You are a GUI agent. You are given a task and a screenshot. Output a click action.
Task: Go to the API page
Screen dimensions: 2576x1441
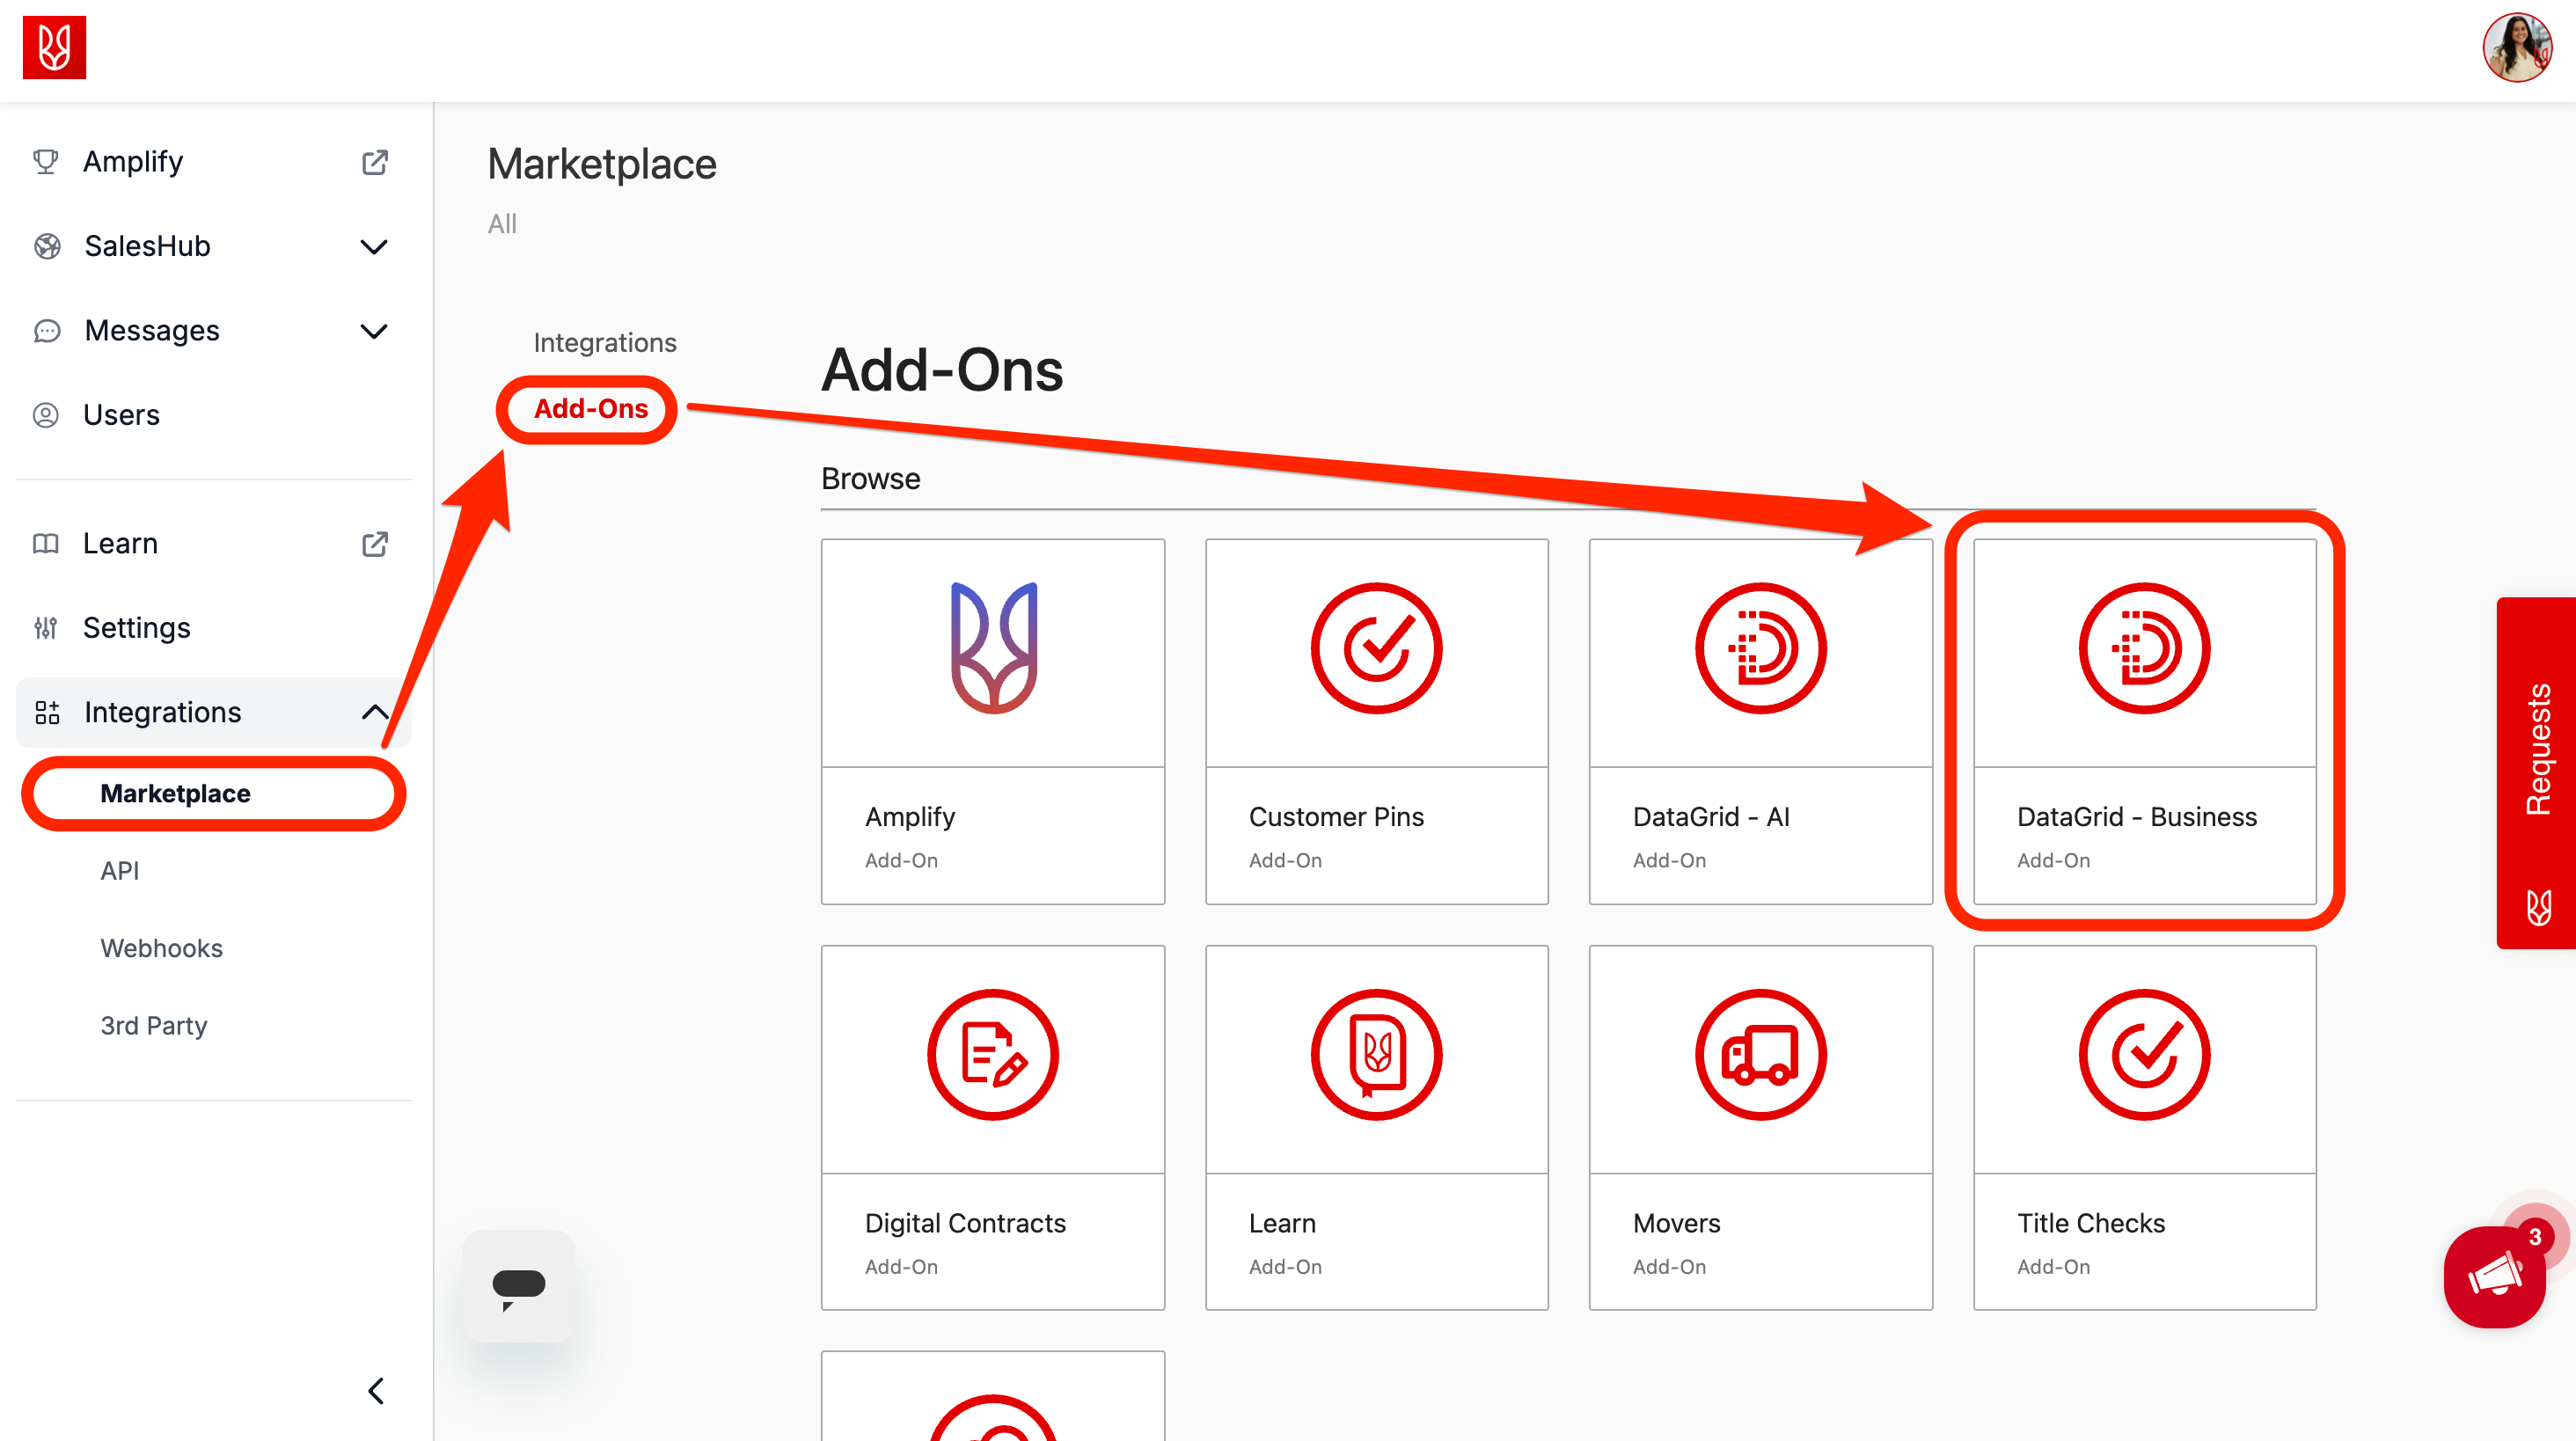tap(119, 871)
